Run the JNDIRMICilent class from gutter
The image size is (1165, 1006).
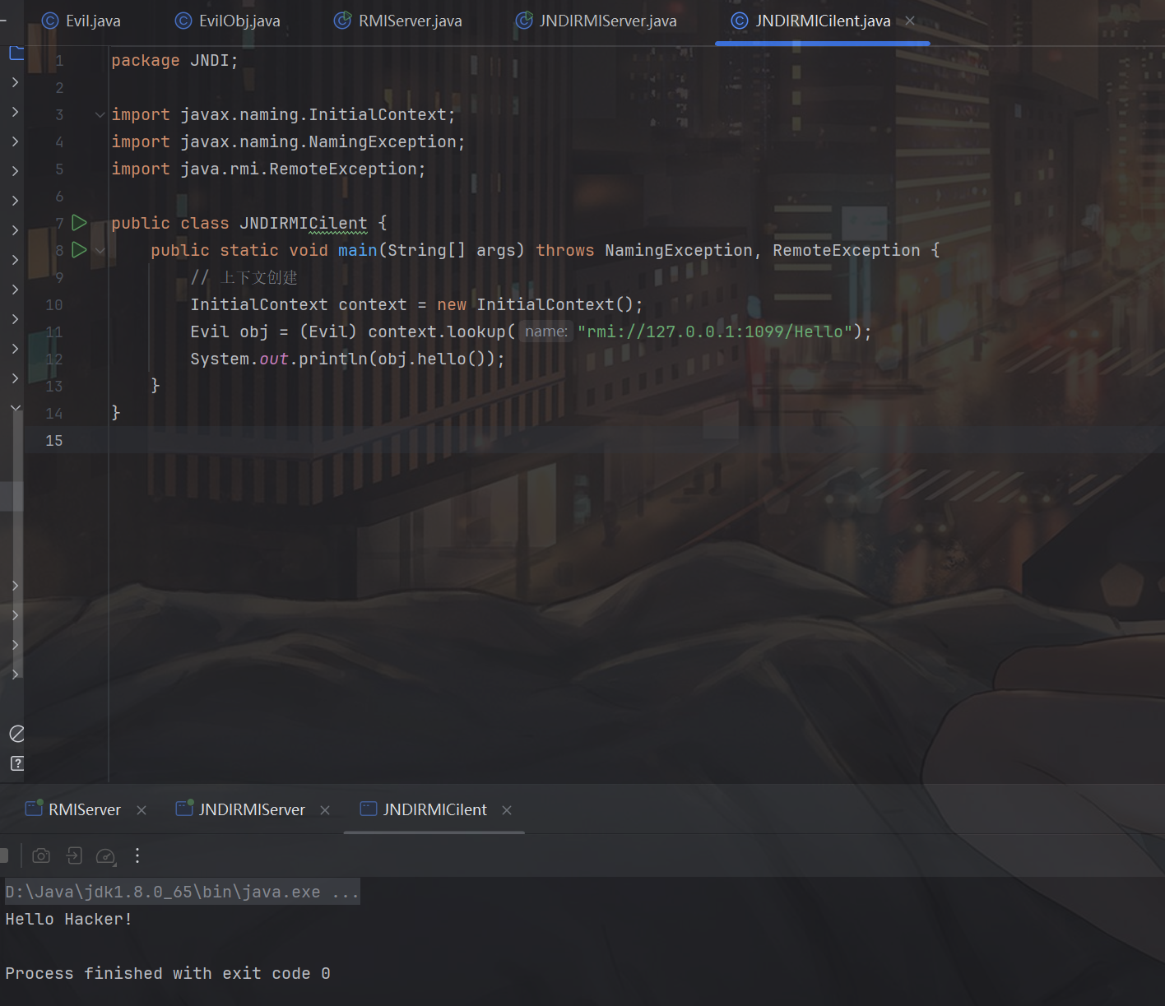click(79, 223)
